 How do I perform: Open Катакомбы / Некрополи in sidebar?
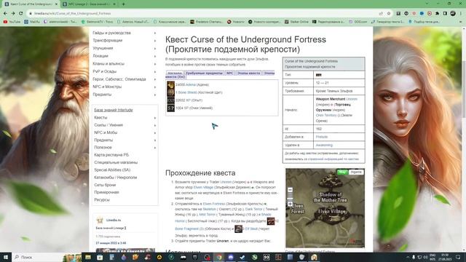(116, 178)
